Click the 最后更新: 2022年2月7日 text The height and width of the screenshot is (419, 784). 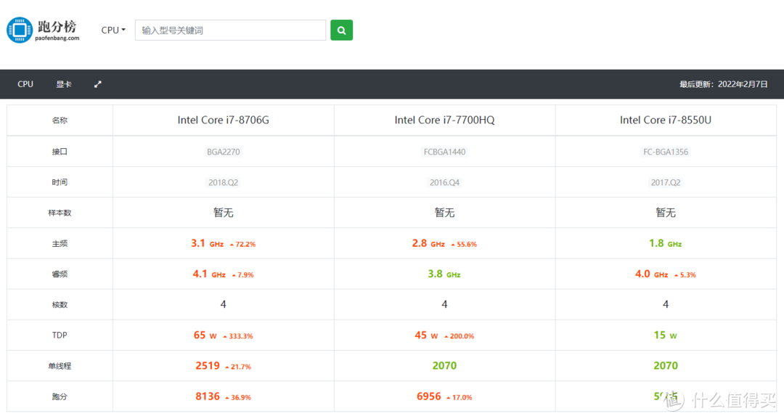point(723,84)
